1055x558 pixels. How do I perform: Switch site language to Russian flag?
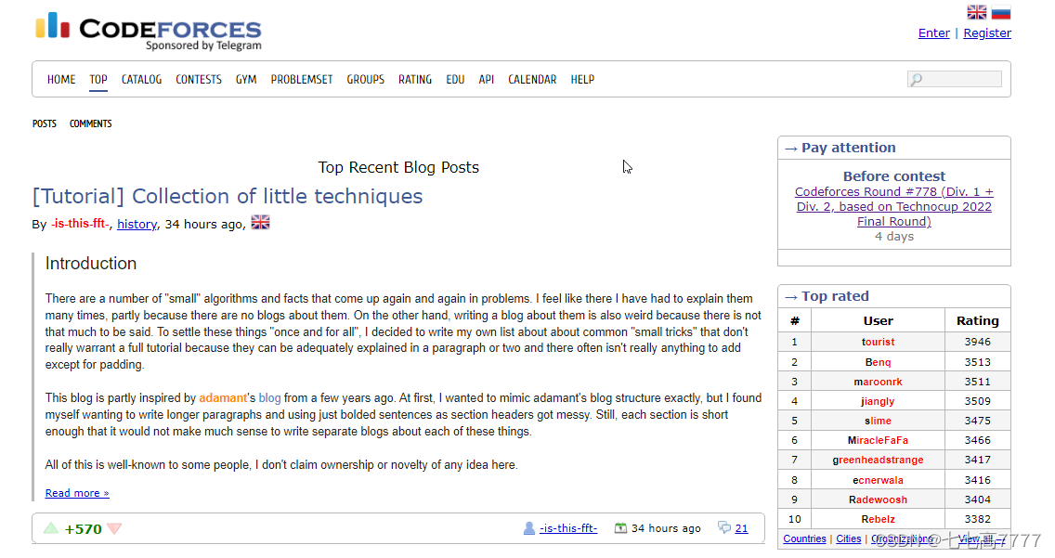[1001, 12]
